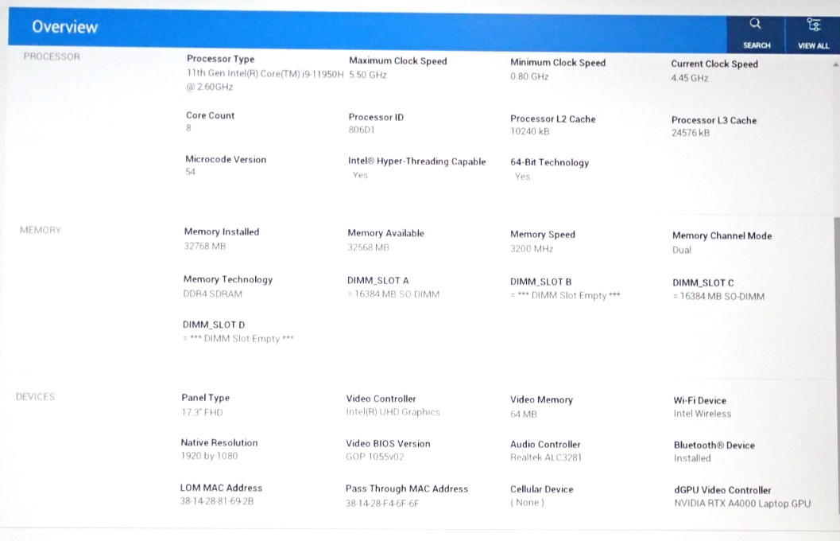
Task: Click the View All settings icon
Action: coord(813,24)
